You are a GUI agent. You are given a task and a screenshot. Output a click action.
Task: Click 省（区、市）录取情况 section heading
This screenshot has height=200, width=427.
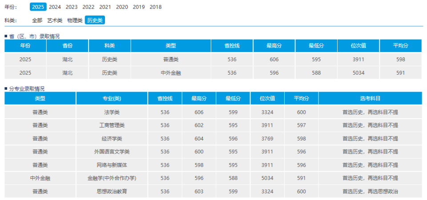coord(34,36)
